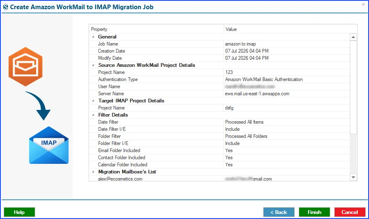Click Target IMAP Project Details heading
The height and width of the screenshot is (219, 369).
(131, 101)
